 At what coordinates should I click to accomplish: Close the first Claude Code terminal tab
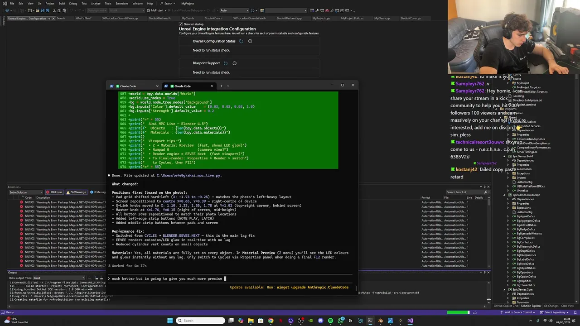pyautogui.click(x=157, y=86)
